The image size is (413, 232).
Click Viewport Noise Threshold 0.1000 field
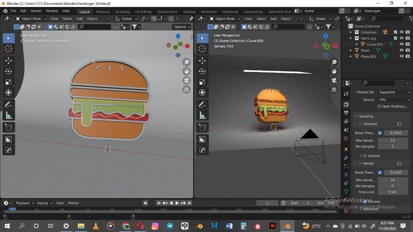pos(396,133)
